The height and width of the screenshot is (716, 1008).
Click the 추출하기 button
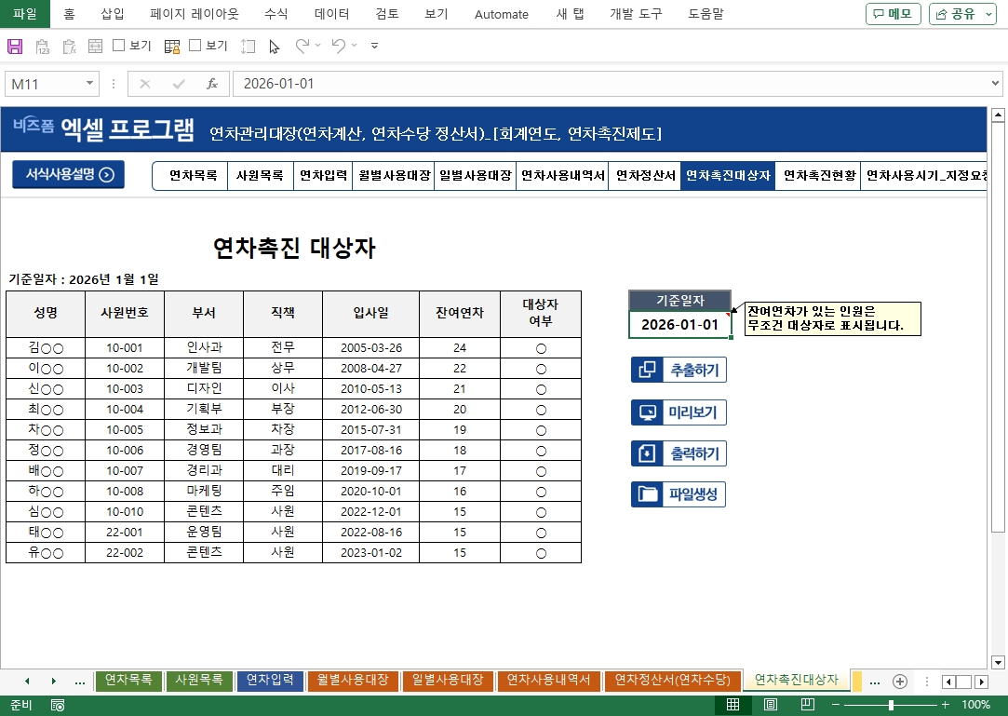tap(679, 370)
